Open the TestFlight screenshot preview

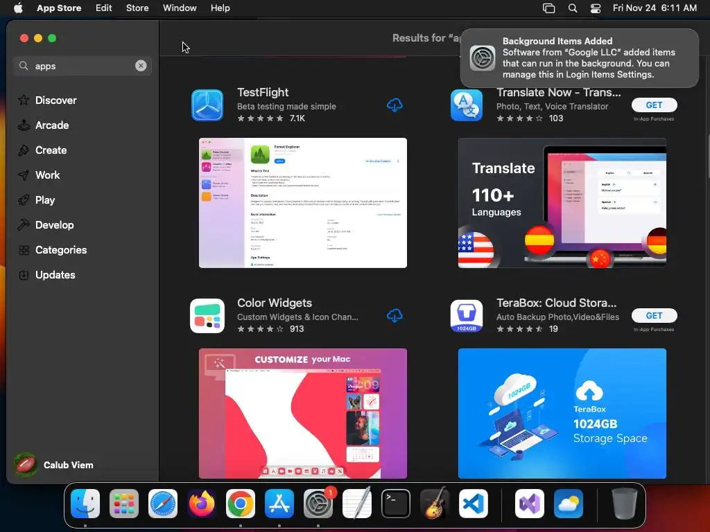pos(303,203)
